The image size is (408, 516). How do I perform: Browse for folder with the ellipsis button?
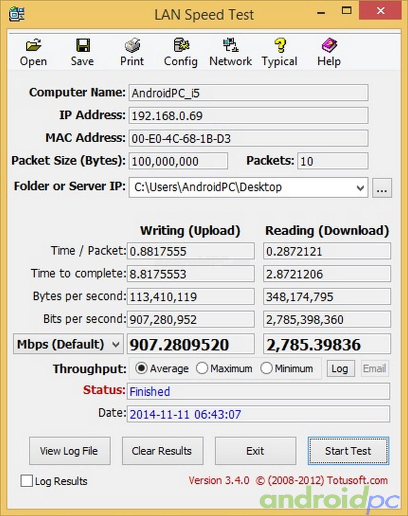point(382,188)
